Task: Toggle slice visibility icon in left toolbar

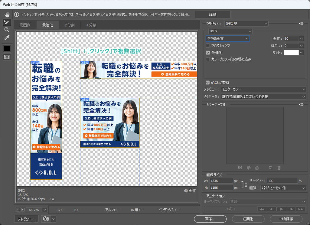Action: coord(7,57)
